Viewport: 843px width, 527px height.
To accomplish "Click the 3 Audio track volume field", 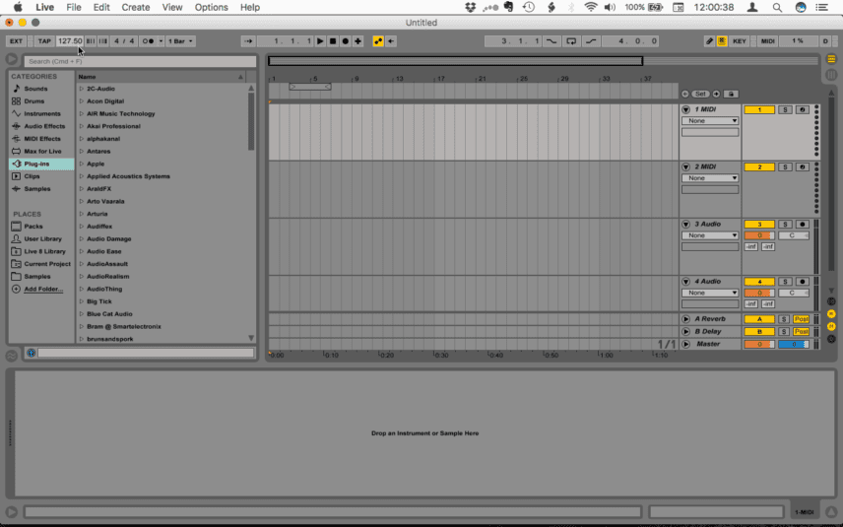I will 759,235.
